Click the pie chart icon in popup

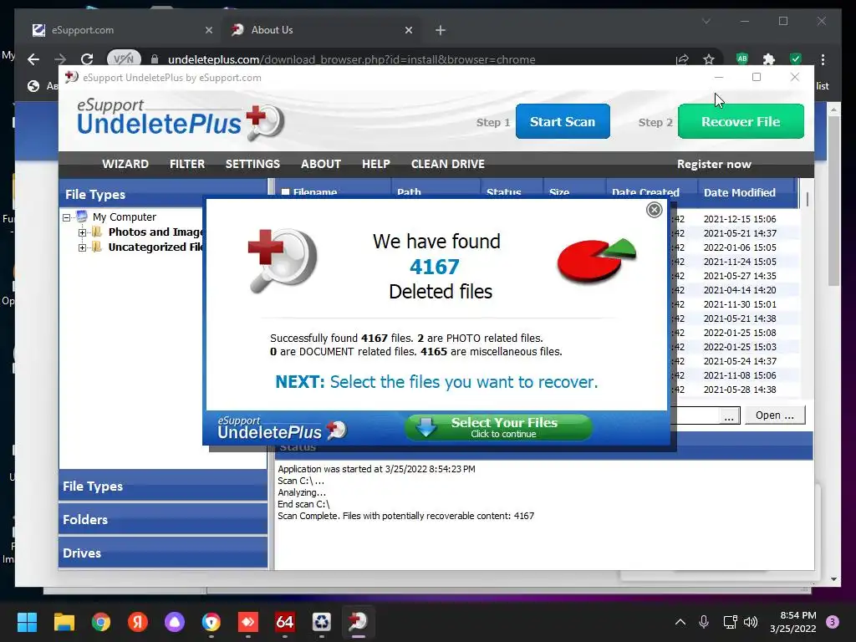pyautogui.click(x=596, y=261)
